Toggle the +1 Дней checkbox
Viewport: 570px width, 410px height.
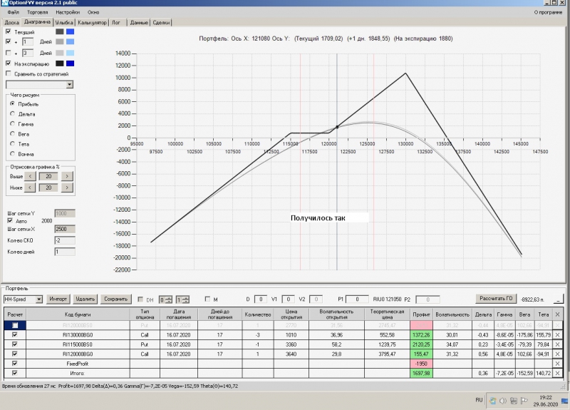point(9,41)
